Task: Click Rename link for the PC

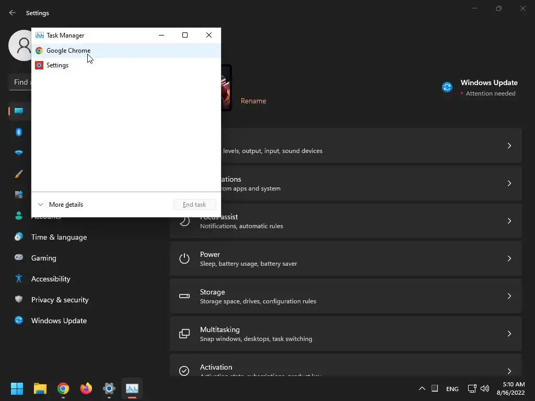Action: pyautogui.click(x=253, y=101)
